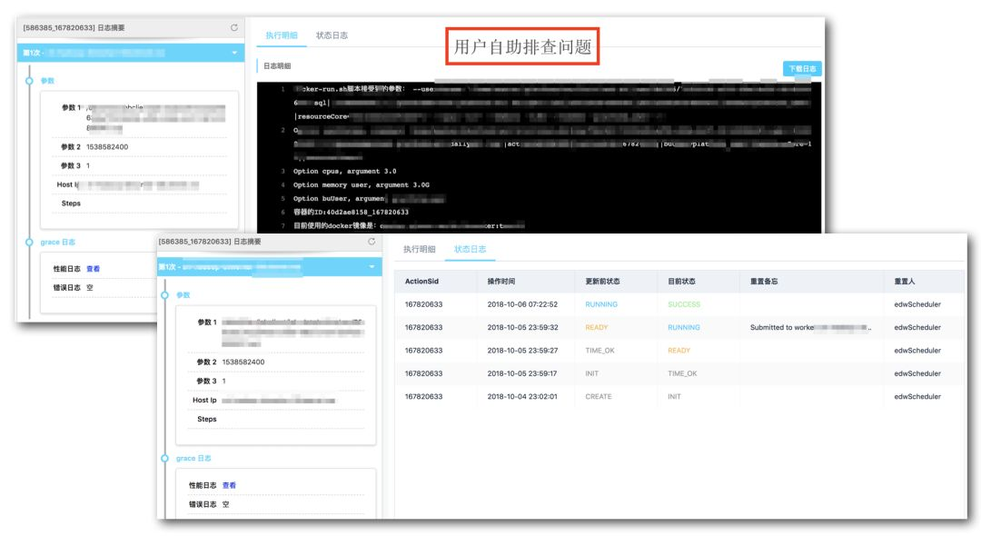The width and height of the screenshot is (981, 536).
Task: Click 错误日志 row in back window
Action: pos(104,288)
